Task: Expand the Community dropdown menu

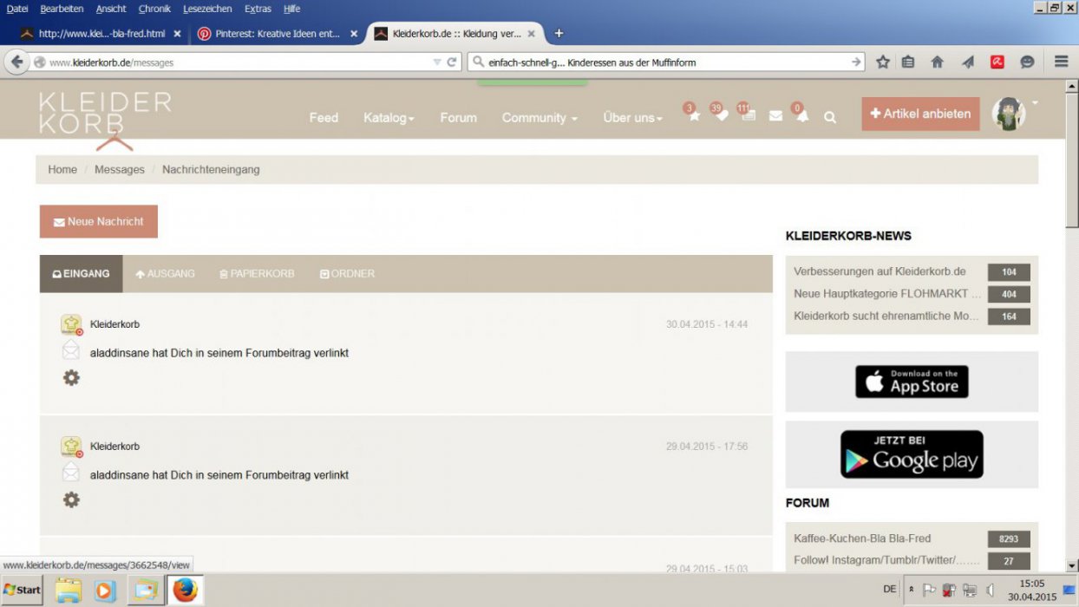Action: [x=539, y=118]
